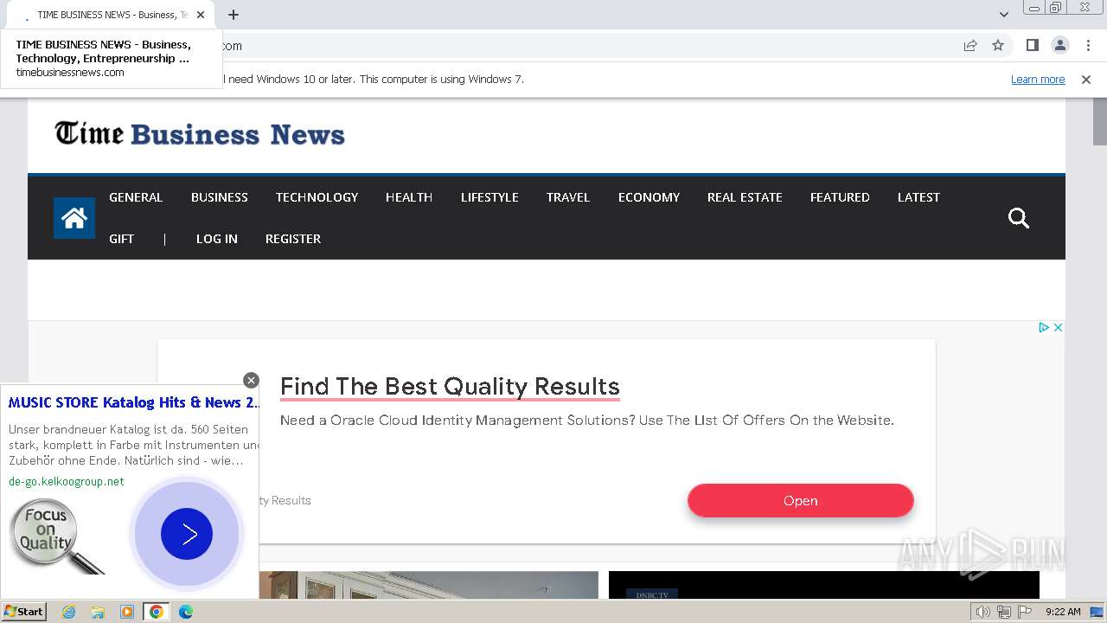Visit de-go.kelkoogroup.net link

tap(67, 481)
